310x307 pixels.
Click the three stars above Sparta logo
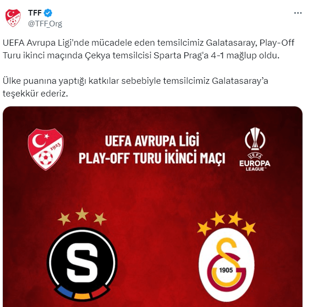(x=82, y=217)
